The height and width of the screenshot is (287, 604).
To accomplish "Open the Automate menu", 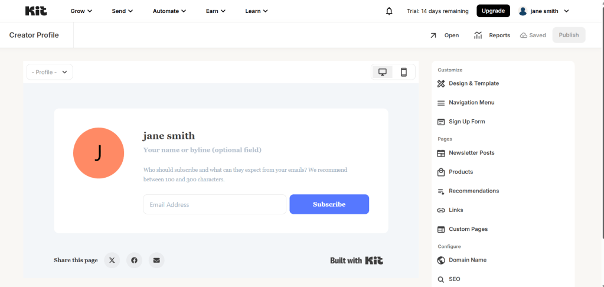I will (169, 11).
